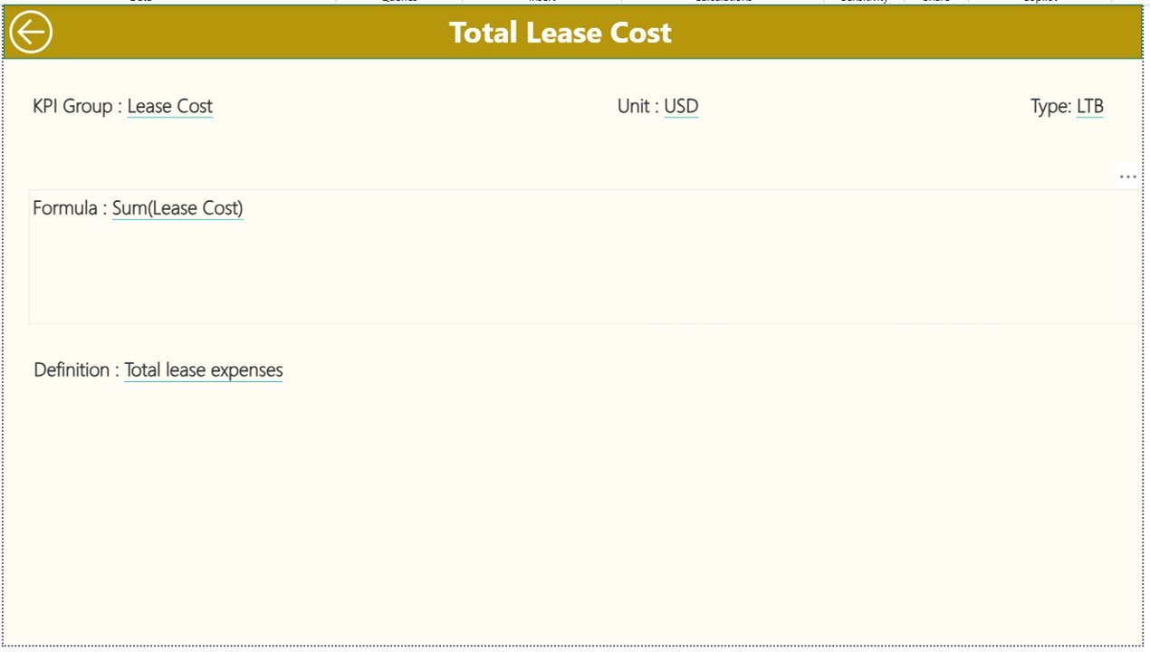Viewport: 1150px width, 652px height.
Task: Click the LTB type link
Action: point(1089,106)
